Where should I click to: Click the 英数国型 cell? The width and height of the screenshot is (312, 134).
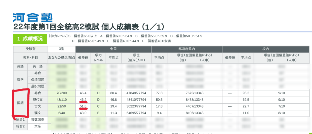pos(37,119)
